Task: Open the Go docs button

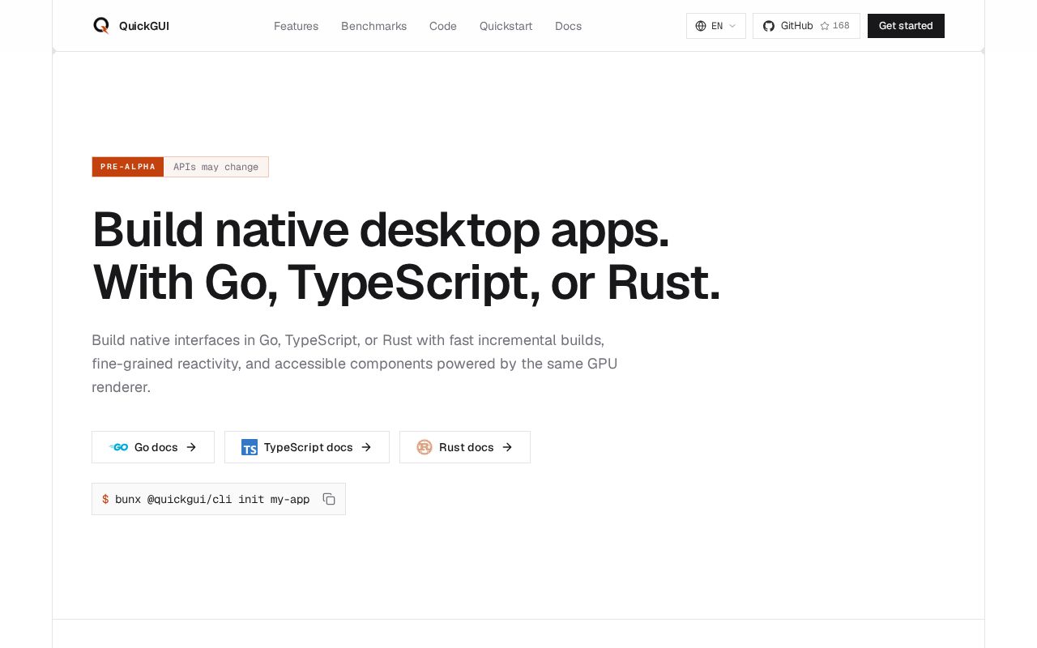Action: (x=153, y=447)
